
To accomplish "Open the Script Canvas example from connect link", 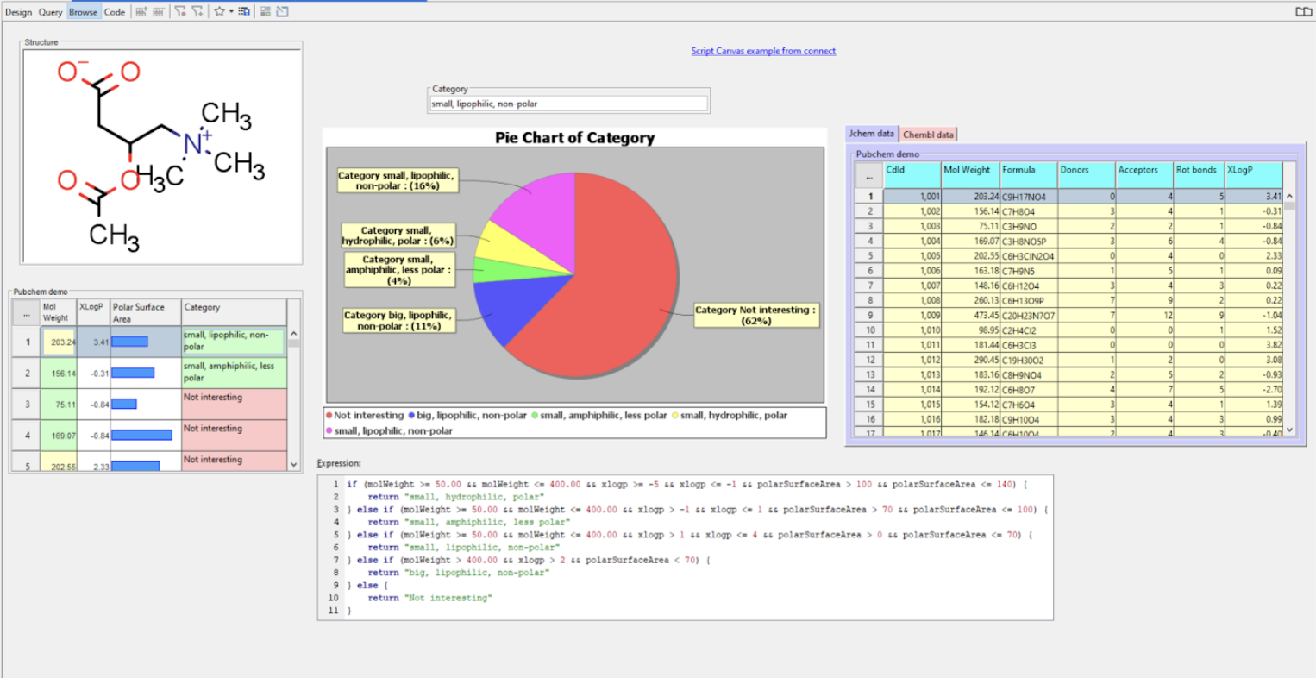I will (763, 51).
